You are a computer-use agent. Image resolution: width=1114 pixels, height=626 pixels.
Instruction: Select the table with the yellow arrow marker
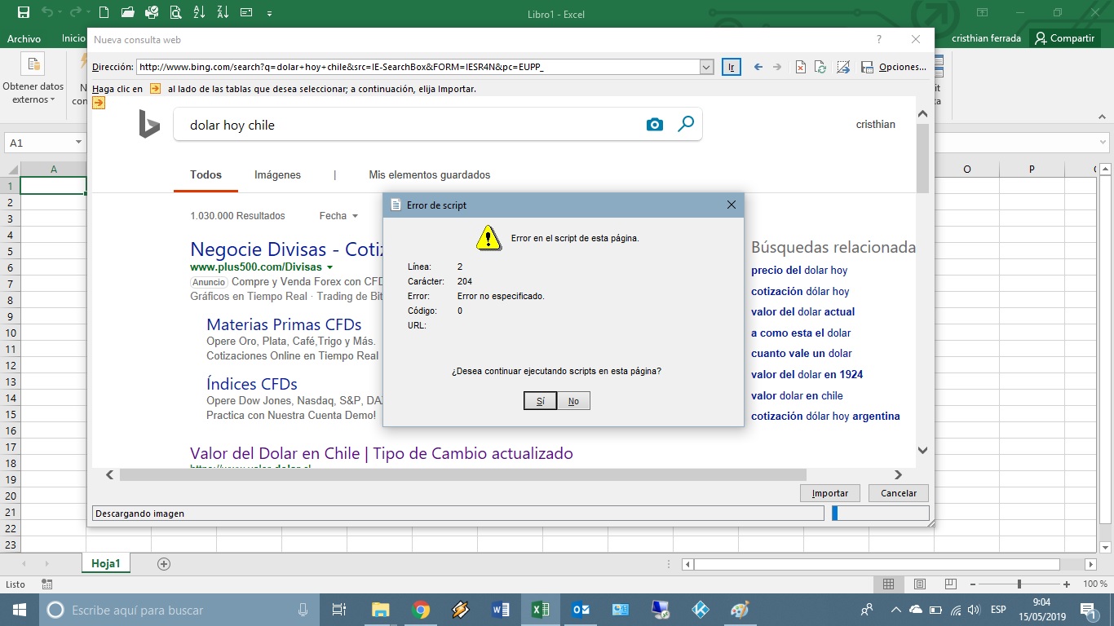pos(99,103)
